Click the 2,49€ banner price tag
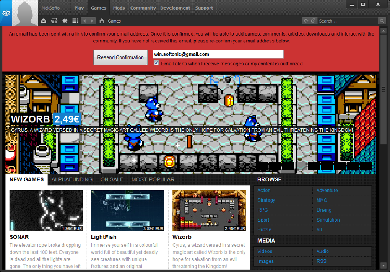This screenshot has height=272, width=390. tap(67, 119)
